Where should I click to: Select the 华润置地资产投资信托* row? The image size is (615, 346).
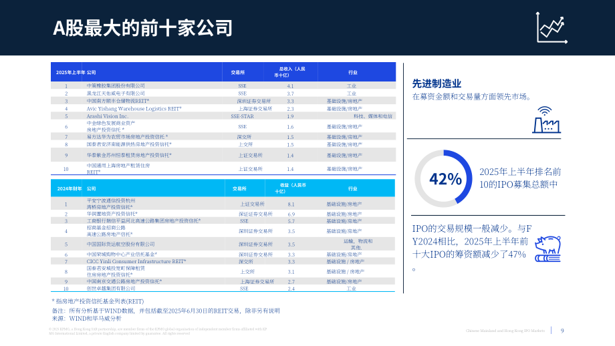point(223,214)
